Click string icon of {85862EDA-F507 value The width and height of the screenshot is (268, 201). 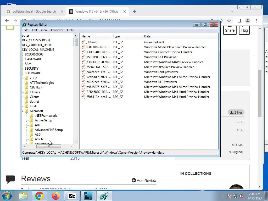pos(83,67)
